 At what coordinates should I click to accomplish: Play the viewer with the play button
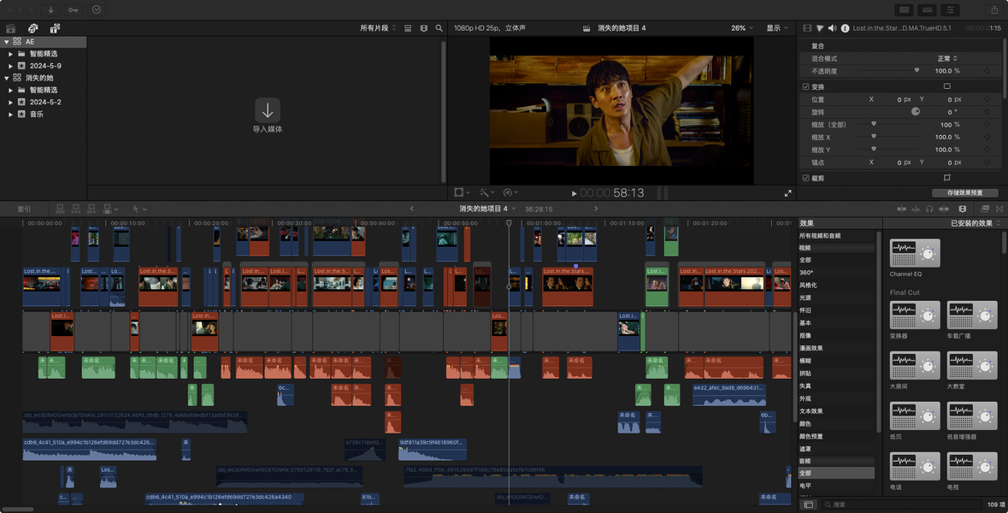pos(574,193)
